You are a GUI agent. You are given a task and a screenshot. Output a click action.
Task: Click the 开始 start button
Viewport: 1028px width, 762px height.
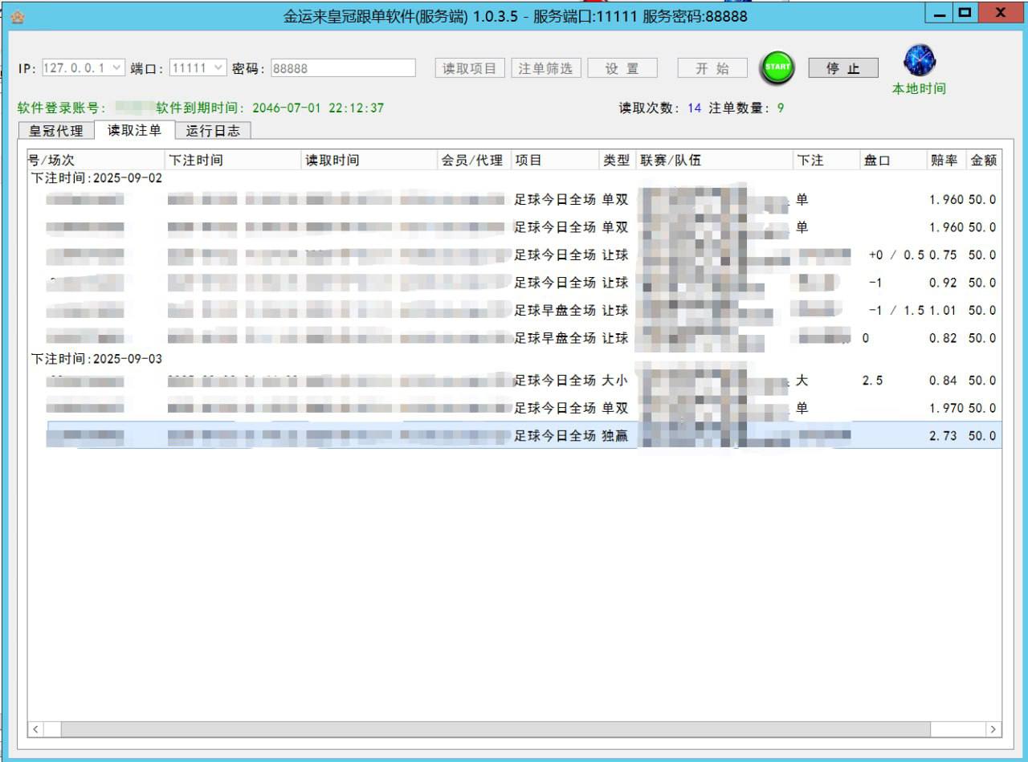(x=712, y=67)
